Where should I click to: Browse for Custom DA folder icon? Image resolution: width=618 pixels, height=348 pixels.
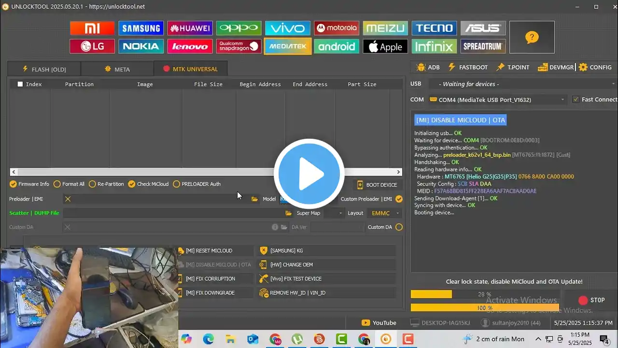[x=284, y=227]
